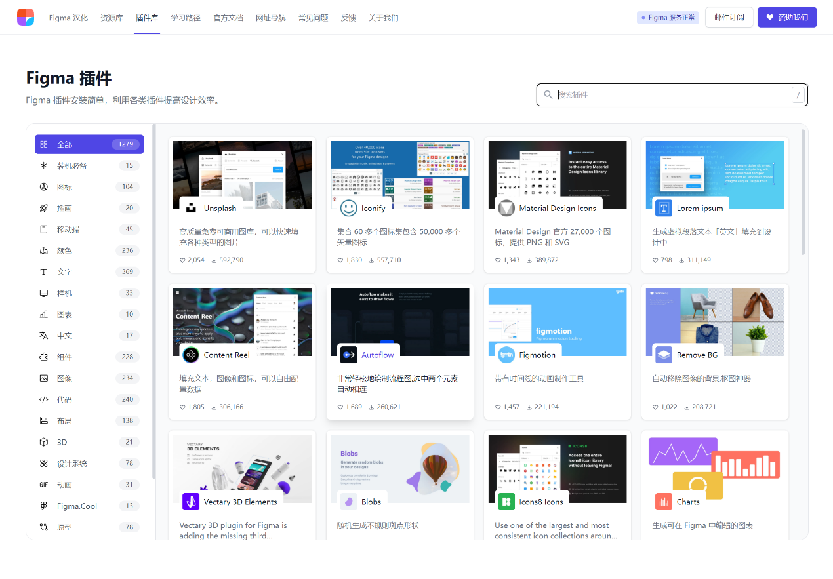
Task: Click the 插画 rocket icon
Action: click(x=44, y=208)
